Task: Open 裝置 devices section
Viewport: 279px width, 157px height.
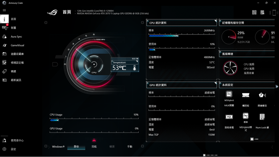Action: (13, 28)
